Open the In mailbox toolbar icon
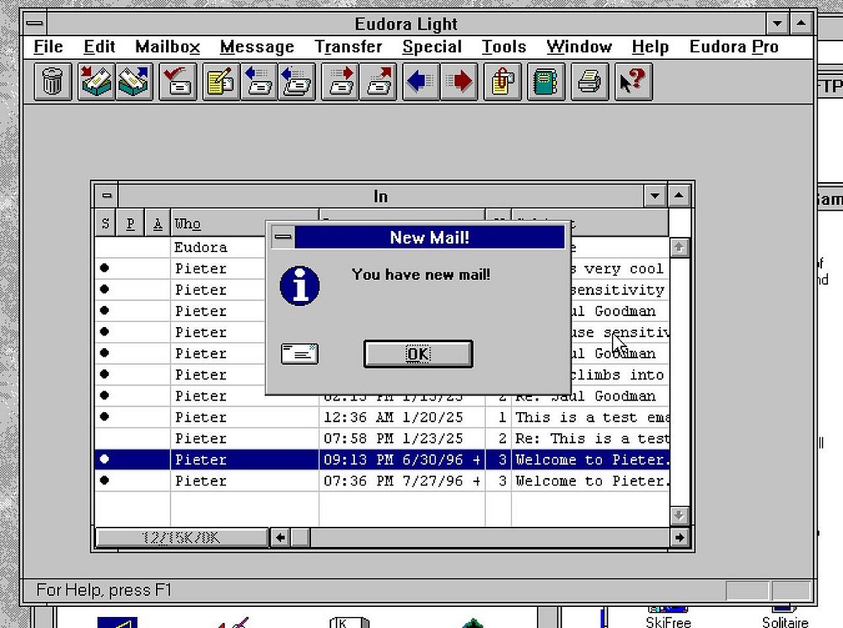Image resolution: width=843 pixels, height=628 pixels. (x=96, y=83)
